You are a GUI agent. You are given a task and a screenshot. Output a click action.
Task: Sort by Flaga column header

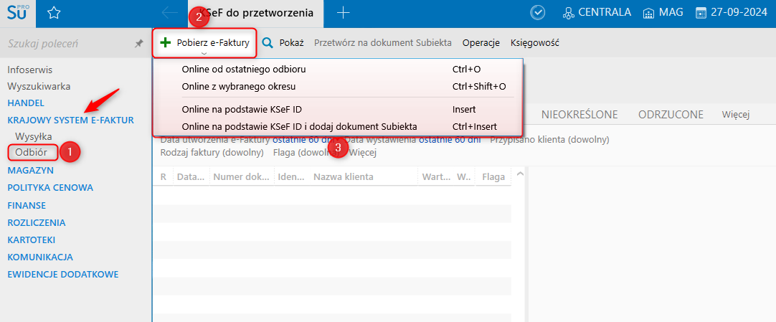(x=493, y=176)
